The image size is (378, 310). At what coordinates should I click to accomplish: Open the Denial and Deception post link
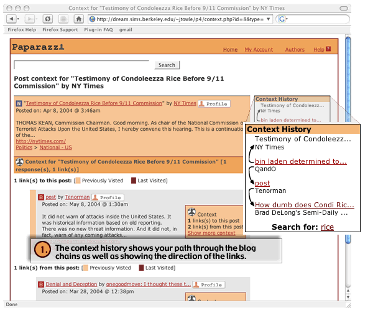[x=71, y=284]
